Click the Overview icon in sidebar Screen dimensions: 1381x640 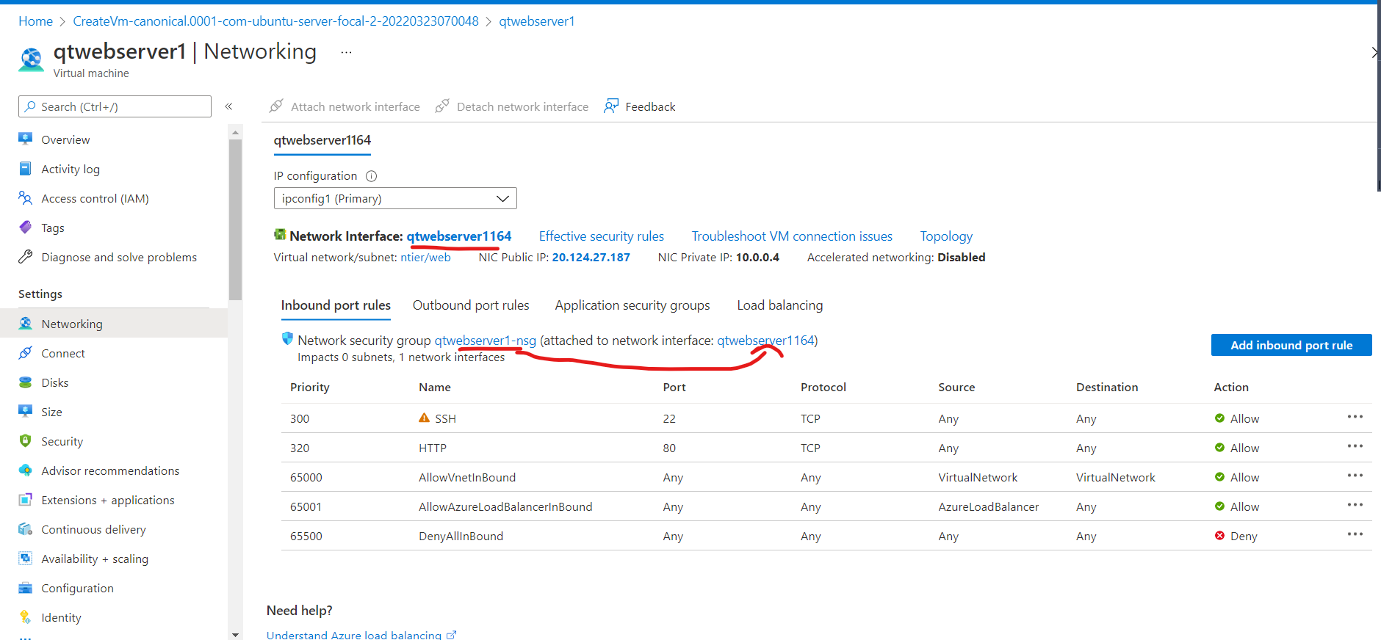26,139
